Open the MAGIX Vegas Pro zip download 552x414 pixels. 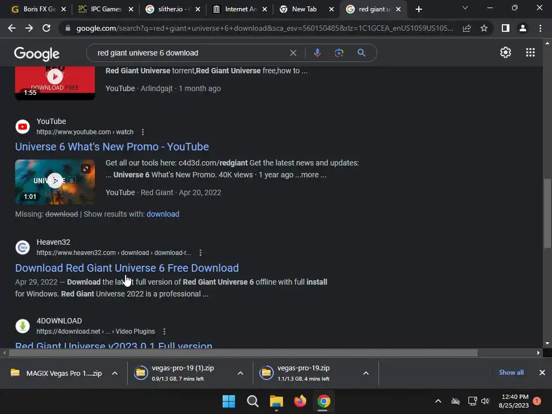click(x=56, y=373)
